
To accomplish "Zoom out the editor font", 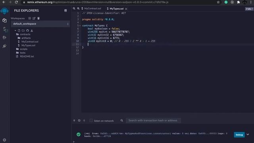I will point(74,8).
